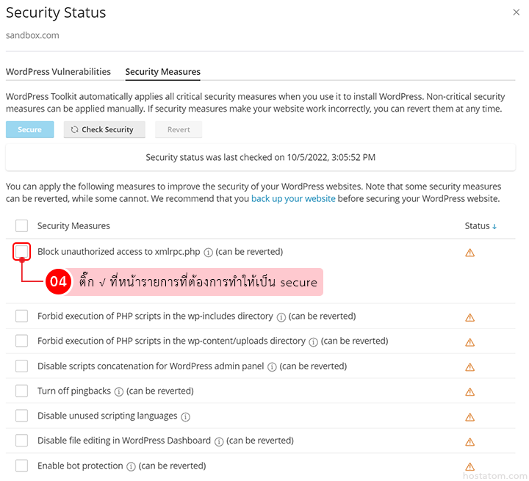Click info icon next to wp-includes directory measure
Screen dimensions: 529x481
281,317
